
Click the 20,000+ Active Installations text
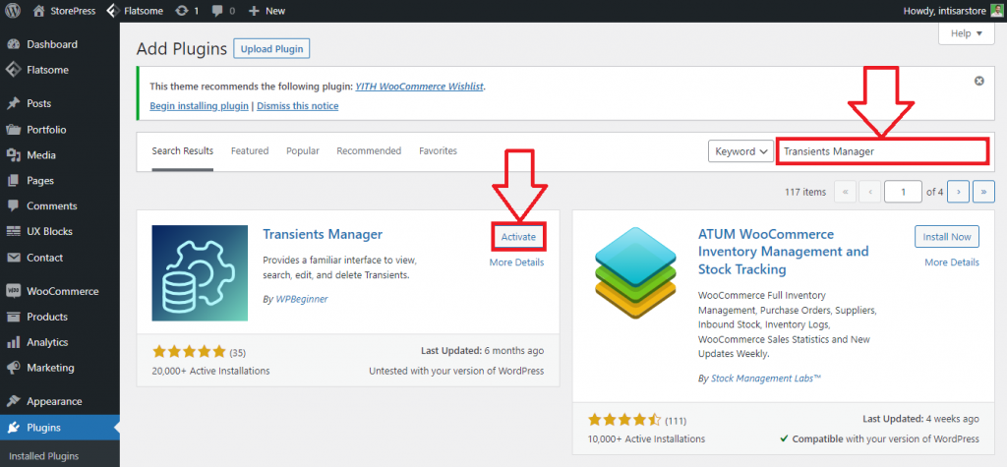[210, 371]
